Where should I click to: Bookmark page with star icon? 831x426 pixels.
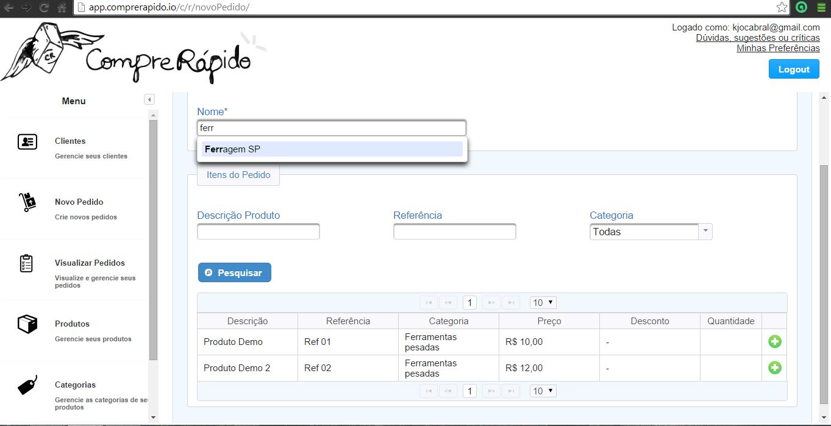782,7
